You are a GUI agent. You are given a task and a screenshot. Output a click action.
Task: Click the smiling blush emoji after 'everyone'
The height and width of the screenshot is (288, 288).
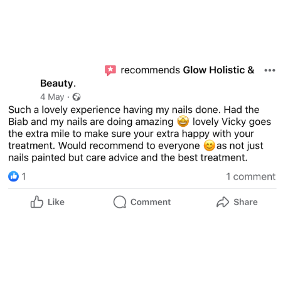[x=209, y=146]
